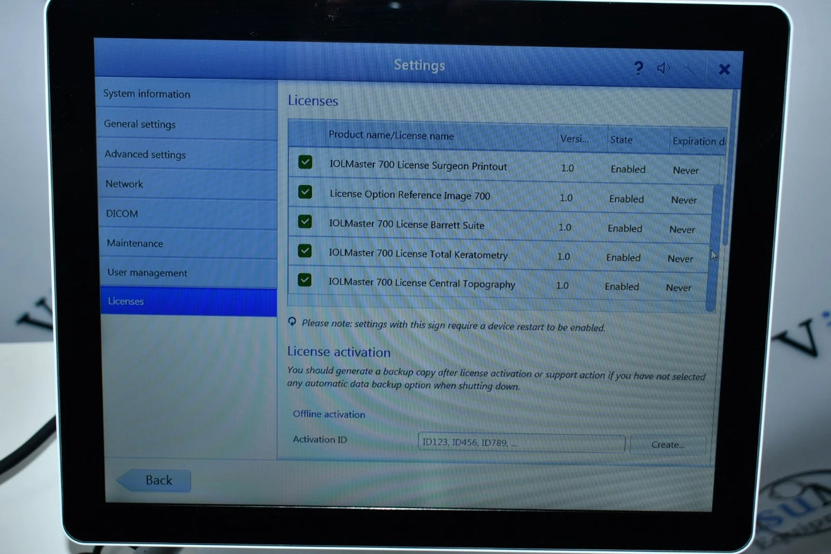The height and width of the screenshot is (554, 831).
Task: Toggle Barrett Suite license checkbox
Action: [x=305, y=222]
